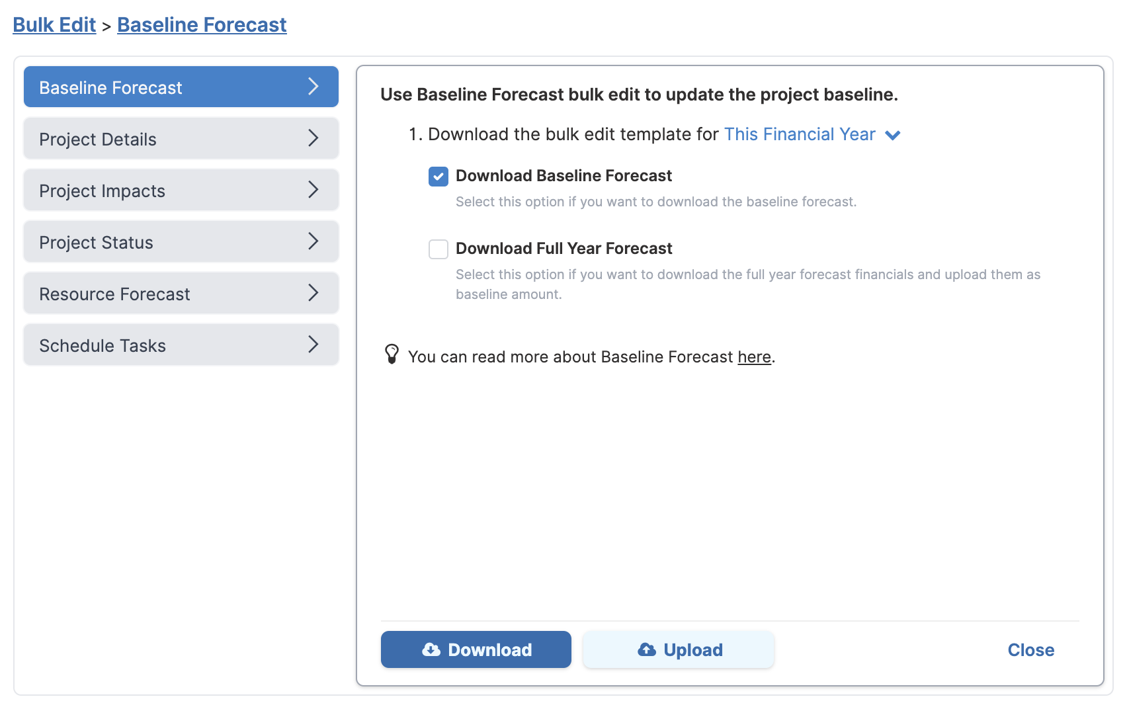The height and width of the screenshot is (705, 1127).
Task: Click the chevron arrow beside Schedule Tasks
Action: click(313, 345)
